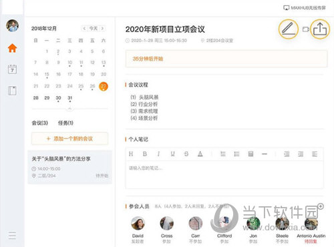Open participant Cross's avatar
The width and height of the screenshot is (334, 247).
click(167, 223)
